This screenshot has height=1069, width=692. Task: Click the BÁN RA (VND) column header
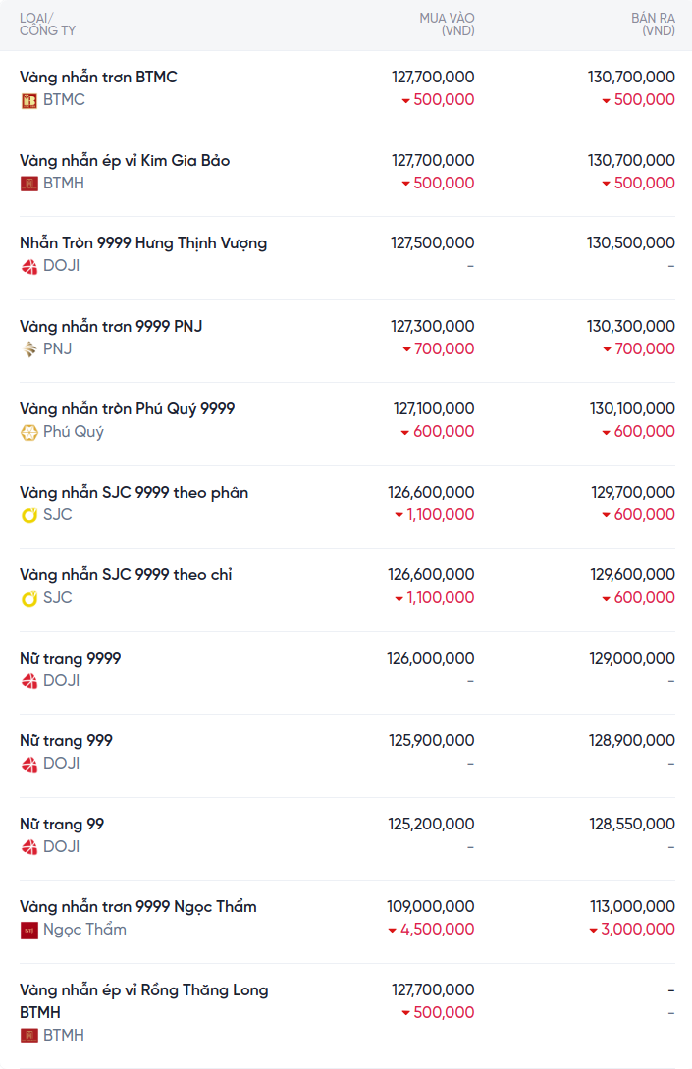653,24
